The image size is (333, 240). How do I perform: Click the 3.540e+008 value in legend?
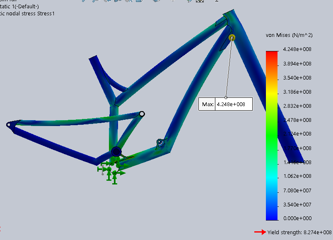click(297, 78)
